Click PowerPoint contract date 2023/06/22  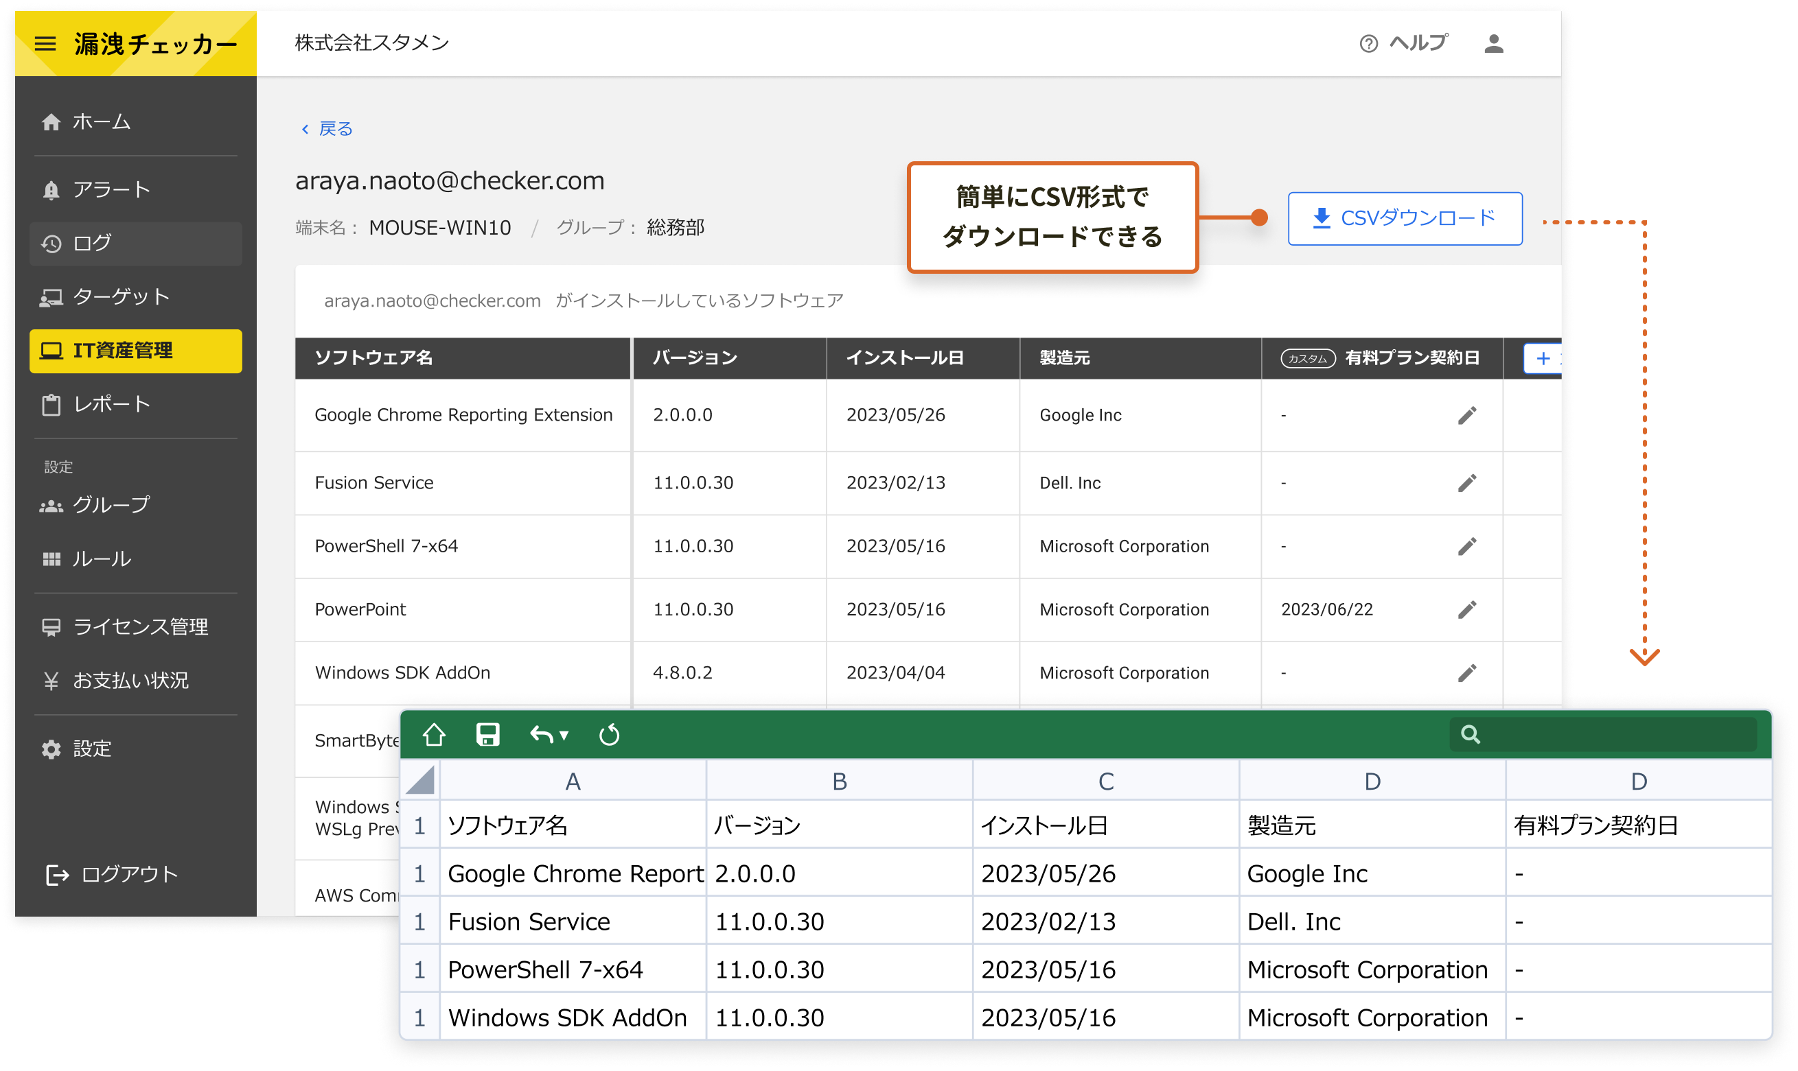click(x=1326, y=610)
